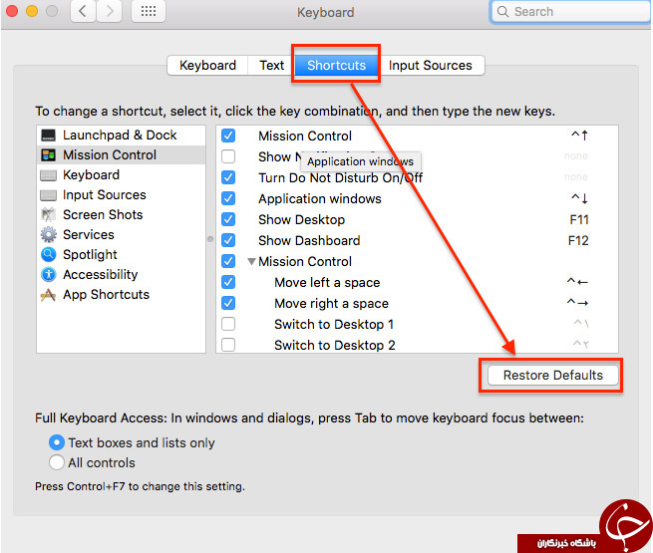Viewport: 653px width, 553px height.
Task: Click the Switch to Desktop 2 label
Action: point(334,345)
